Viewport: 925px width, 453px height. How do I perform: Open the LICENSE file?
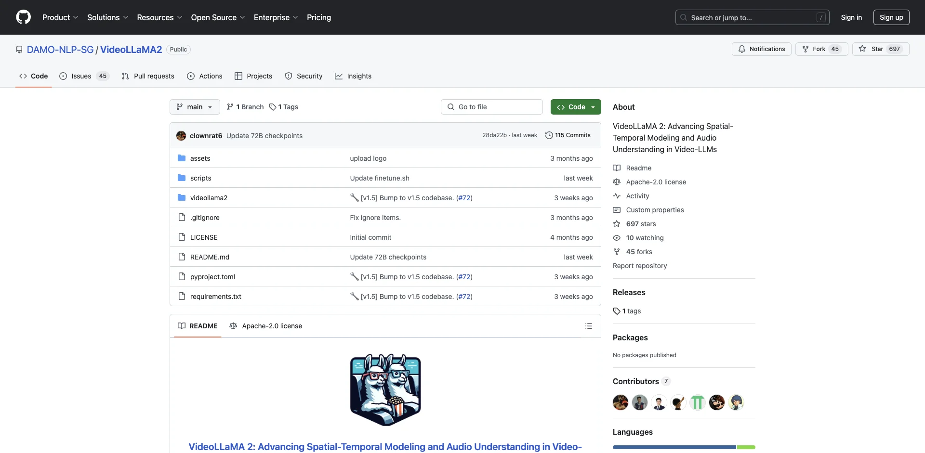pos(204,237)
